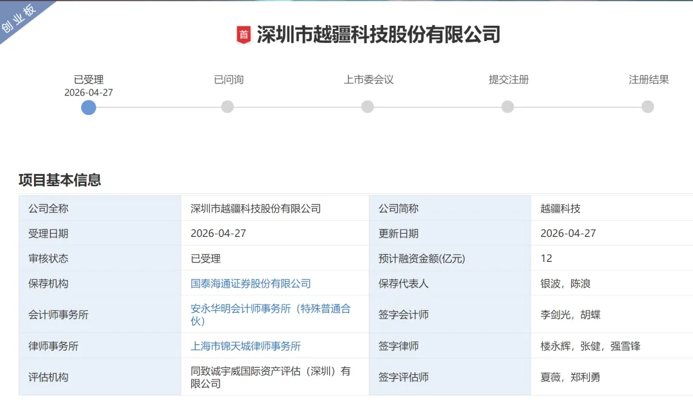Click the 审核状态 label cell
The image size is (693, 407).
coord(100,258)
